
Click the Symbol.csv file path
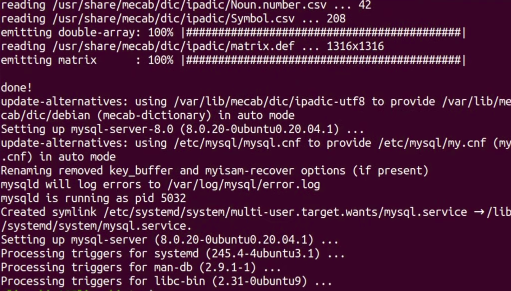[x=173, y=19]
